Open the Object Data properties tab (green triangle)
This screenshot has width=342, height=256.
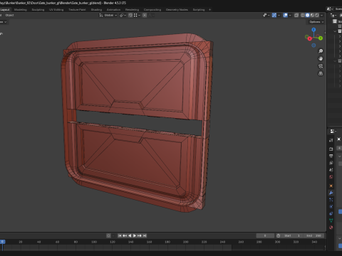331,220
